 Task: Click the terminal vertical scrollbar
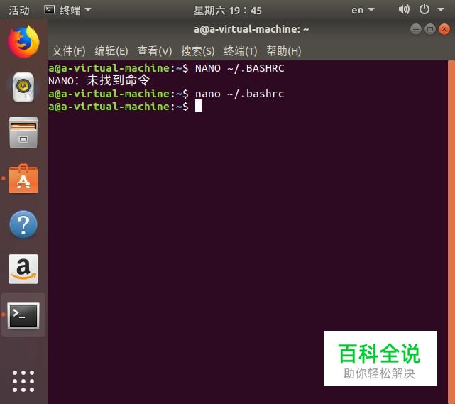point(451,231)
